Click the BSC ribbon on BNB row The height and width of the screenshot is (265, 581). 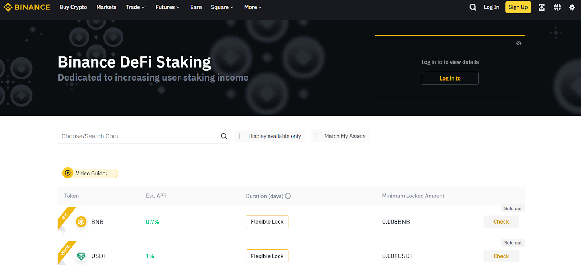coord(66,217)
